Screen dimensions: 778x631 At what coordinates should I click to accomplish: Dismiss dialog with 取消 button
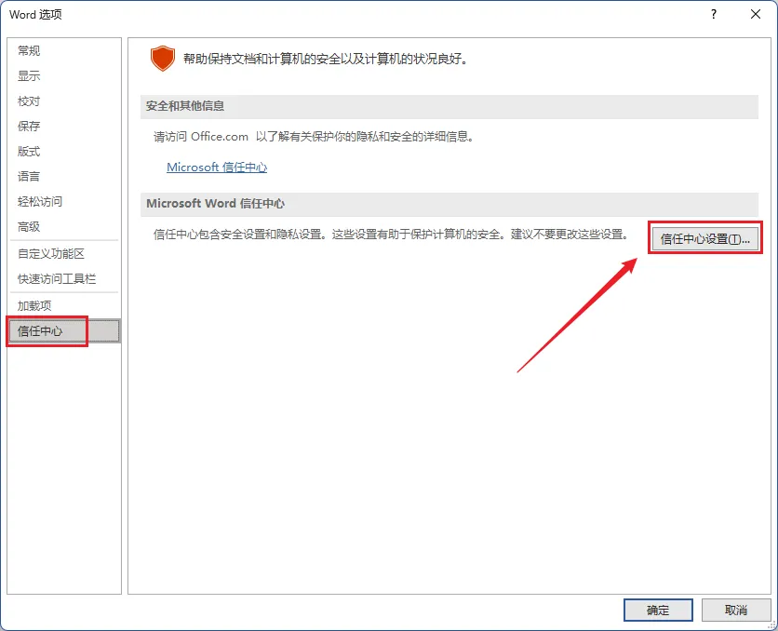click(736, 610)
